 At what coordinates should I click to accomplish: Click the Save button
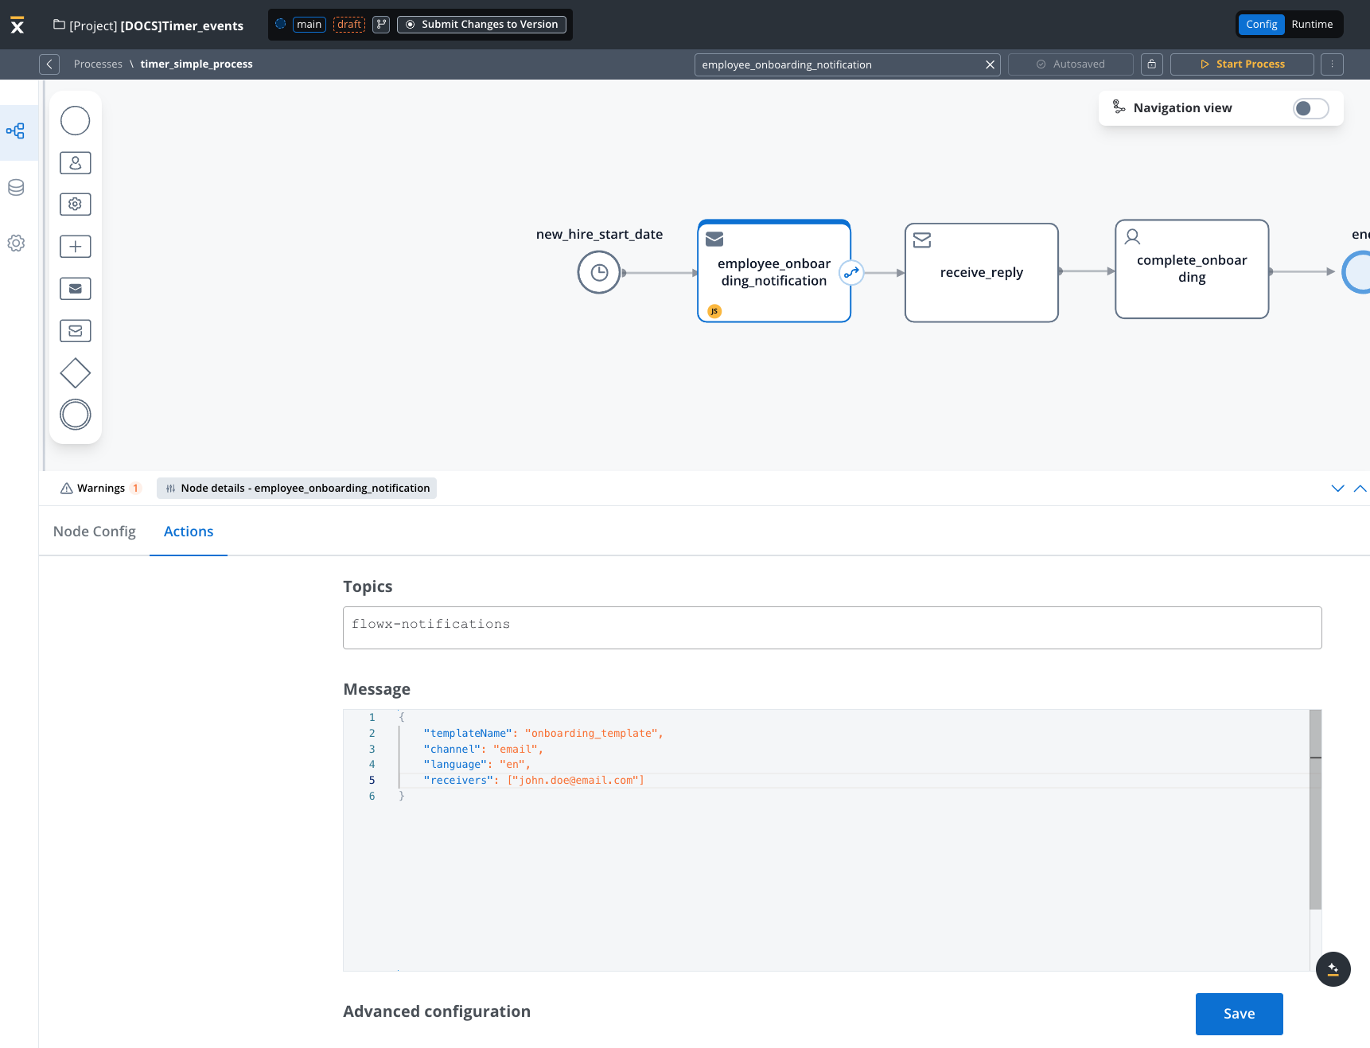pos(1239,1014)
